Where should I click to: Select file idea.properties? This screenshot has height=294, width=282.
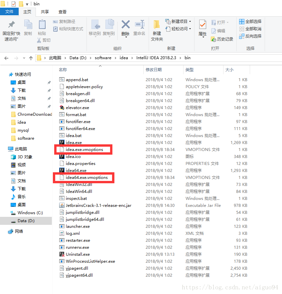tap(80, 164)
